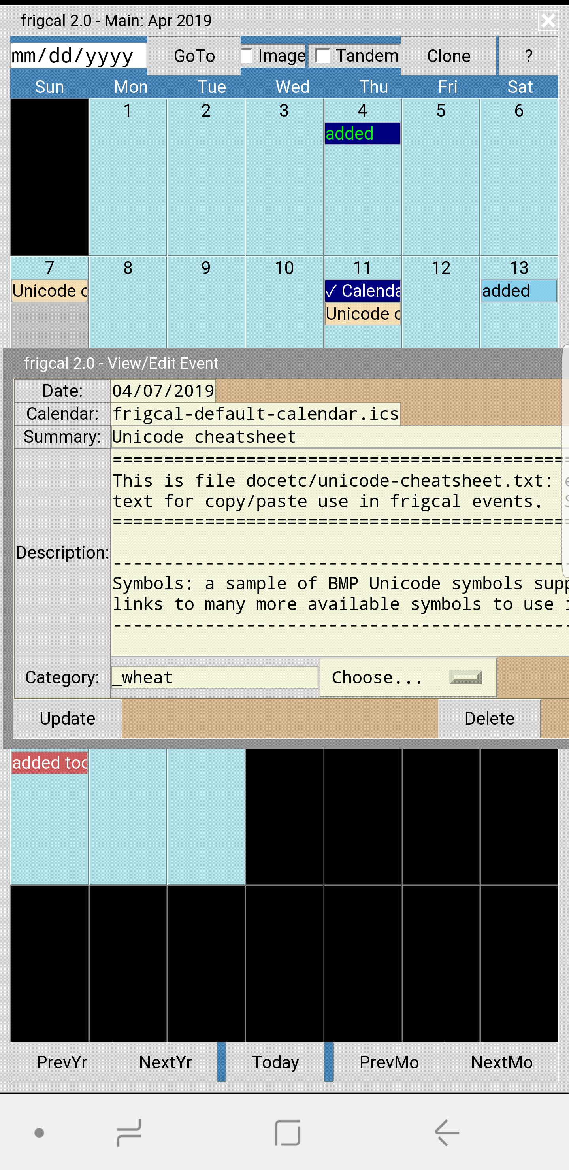The height and width of the screenshot is (1170, 569).
Task: Open the Choose... category dropdown
Action: click(407, 677)
